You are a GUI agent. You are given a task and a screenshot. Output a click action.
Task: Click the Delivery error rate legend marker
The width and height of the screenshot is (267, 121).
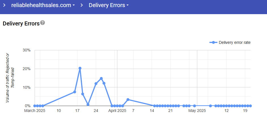213,42
